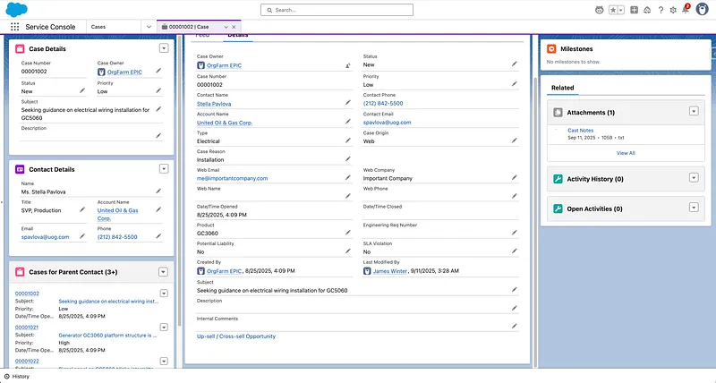
Task: Edit Status pencil in Case Details card
Action: click(82, 90)
